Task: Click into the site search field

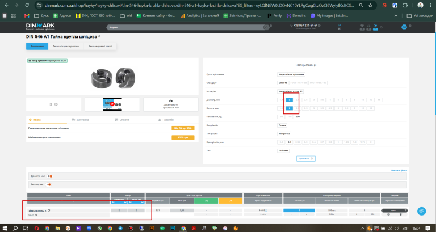Action: coord(186,27)
